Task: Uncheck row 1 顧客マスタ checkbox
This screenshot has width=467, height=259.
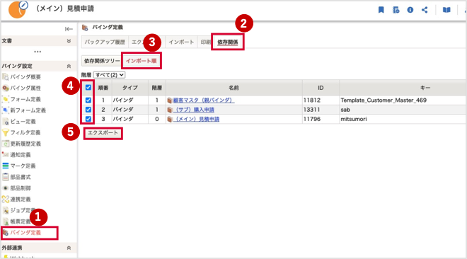Action: point(88,100)
